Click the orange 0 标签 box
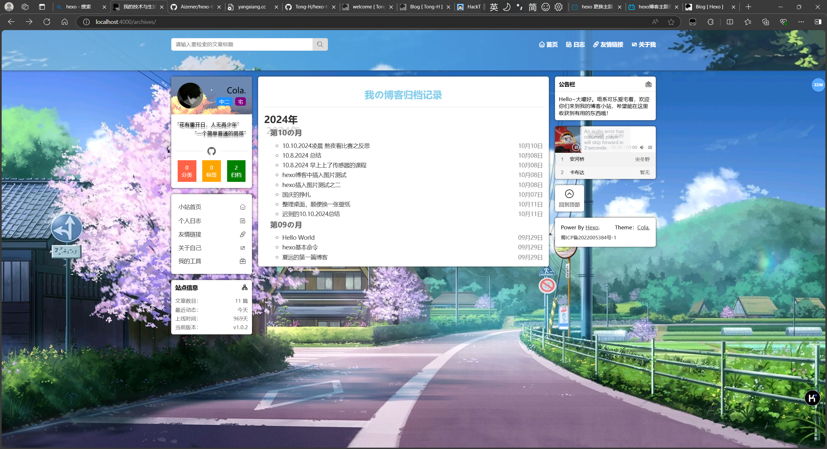Image resolution: width=827 pixels, height=449 pixels. [x=212, y=171]
